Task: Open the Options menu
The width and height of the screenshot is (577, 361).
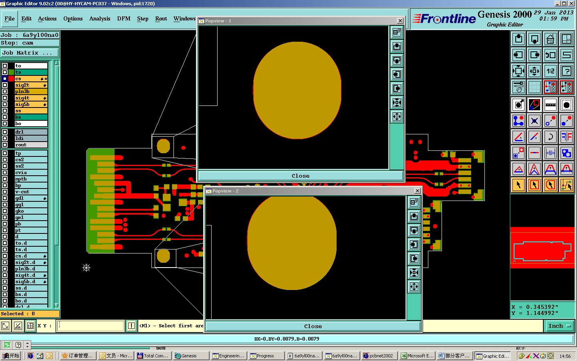Action: [73, 18]
